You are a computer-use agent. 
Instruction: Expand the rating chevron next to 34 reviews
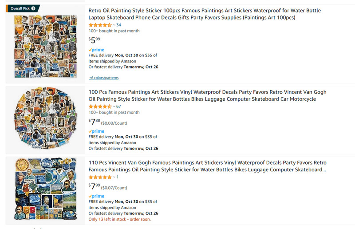114,25
